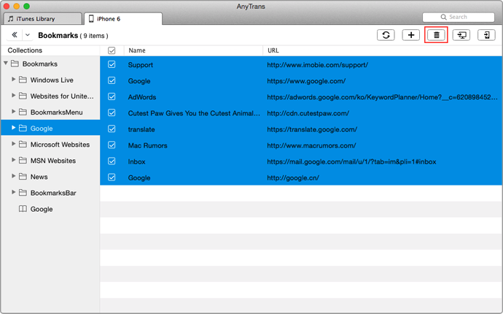Viewport: 503px width, 314px height.
Task: Click the Collections sidebar header
Action: [25, 50]
